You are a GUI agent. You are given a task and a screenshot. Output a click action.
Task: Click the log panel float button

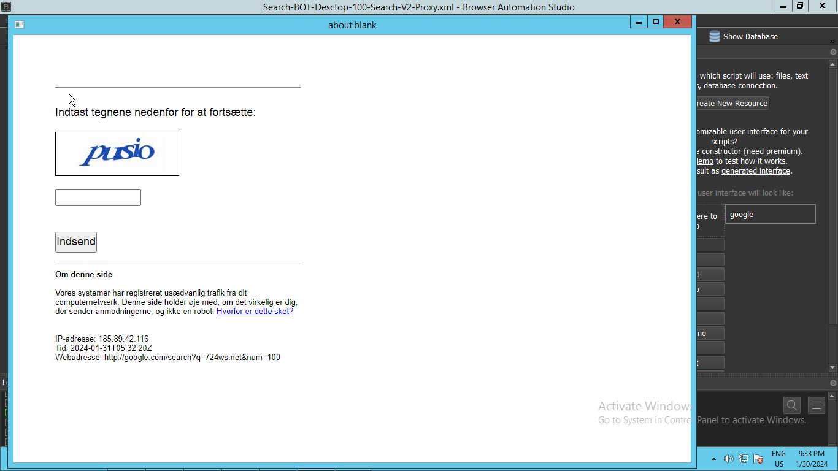[833, 383]
